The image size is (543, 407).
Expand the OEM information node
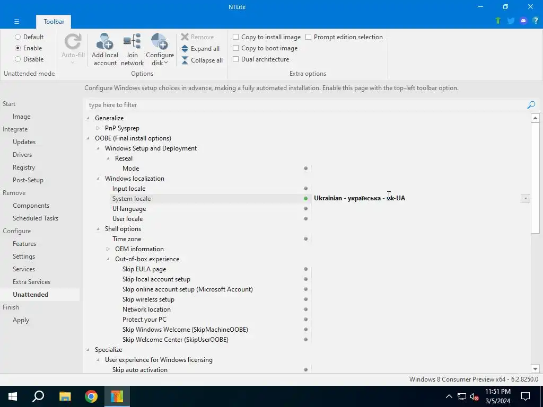point(108,249)
